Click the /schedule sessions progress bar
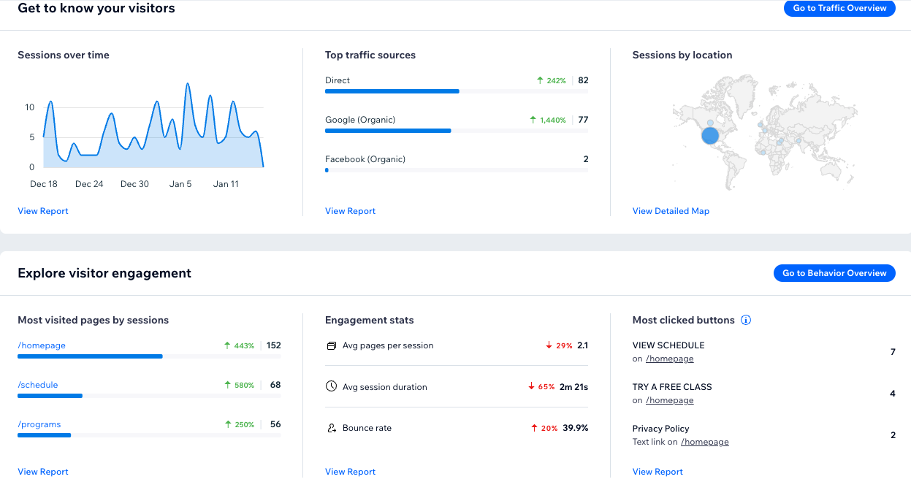911x490 pixels. click(x=149, y=396)
